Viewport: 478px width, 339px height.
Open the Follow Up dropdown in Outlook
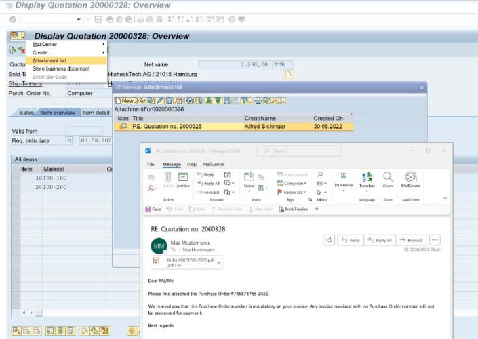[292, 192]
